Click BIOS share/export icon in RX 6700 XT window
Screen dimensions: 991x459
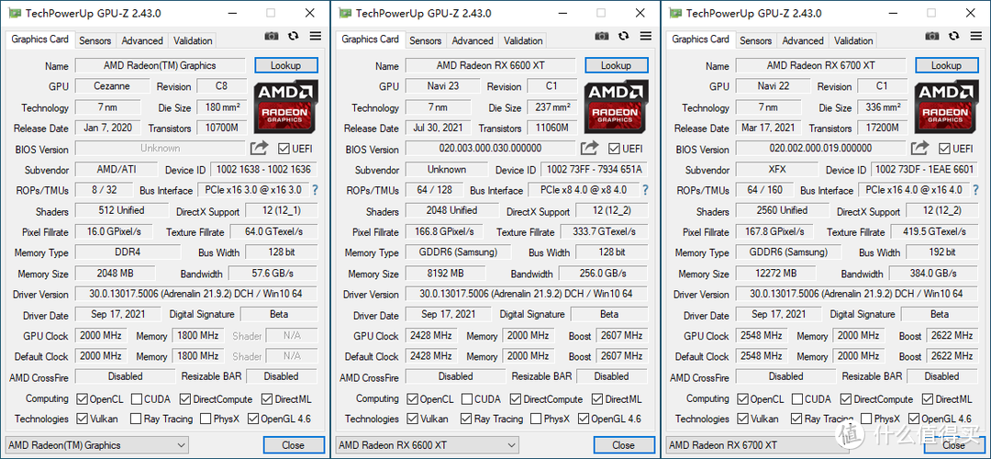[919, 149]
